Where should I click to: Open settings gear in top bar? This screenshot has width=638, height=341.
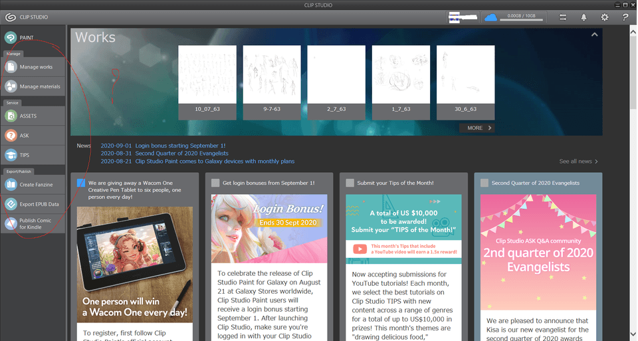[x=604, y=17]
